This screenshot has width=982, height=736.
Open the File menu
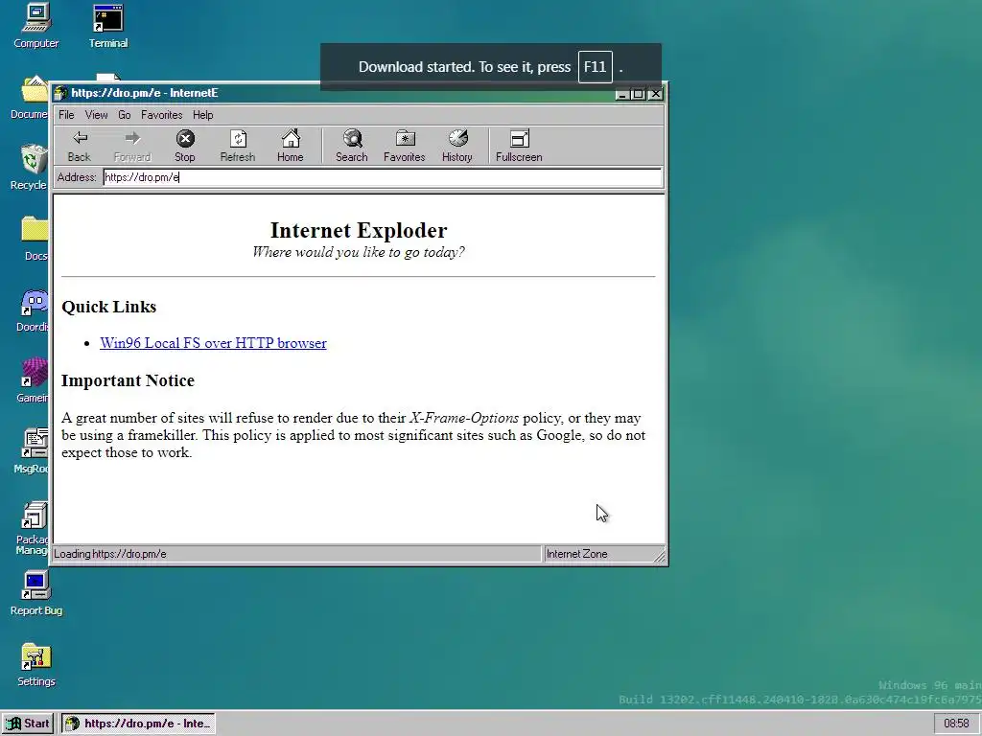pos(66,115)
